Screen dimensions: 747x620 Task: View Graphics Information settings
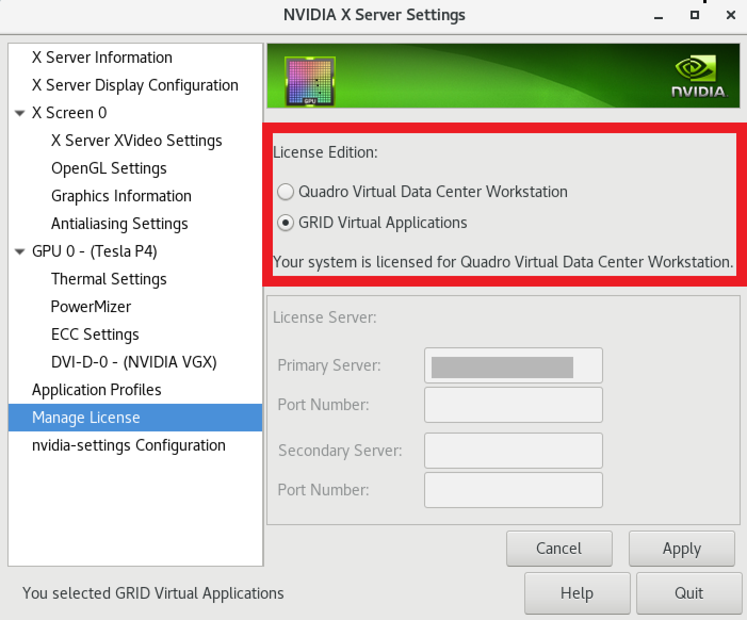pos(121,196)
